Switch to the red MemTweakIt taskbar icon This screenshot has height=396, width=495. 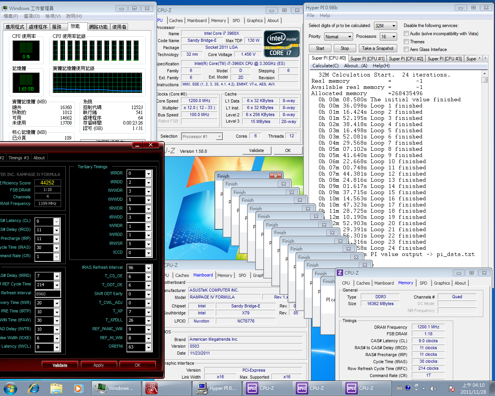click(152, 388)
